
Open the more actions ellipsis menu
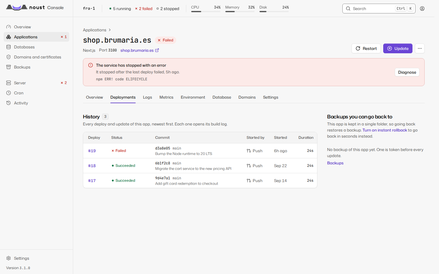pos(420,48)
